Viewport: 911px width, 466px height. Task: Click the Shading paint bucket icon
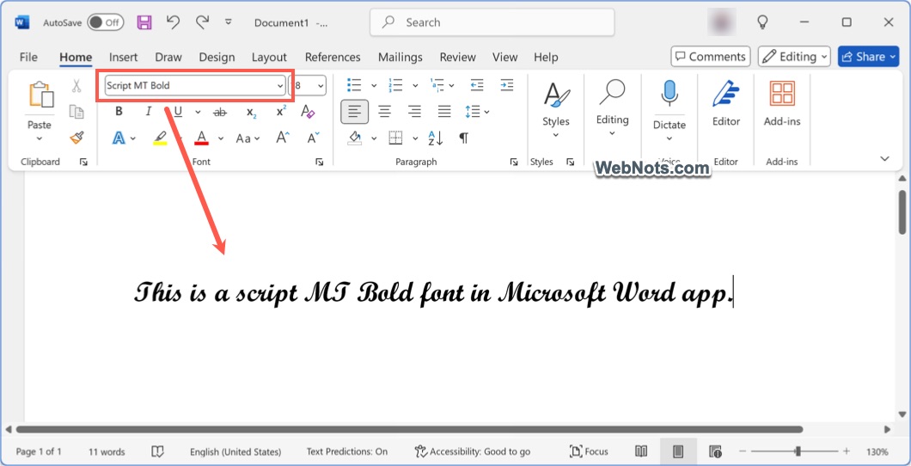point(354,138)
